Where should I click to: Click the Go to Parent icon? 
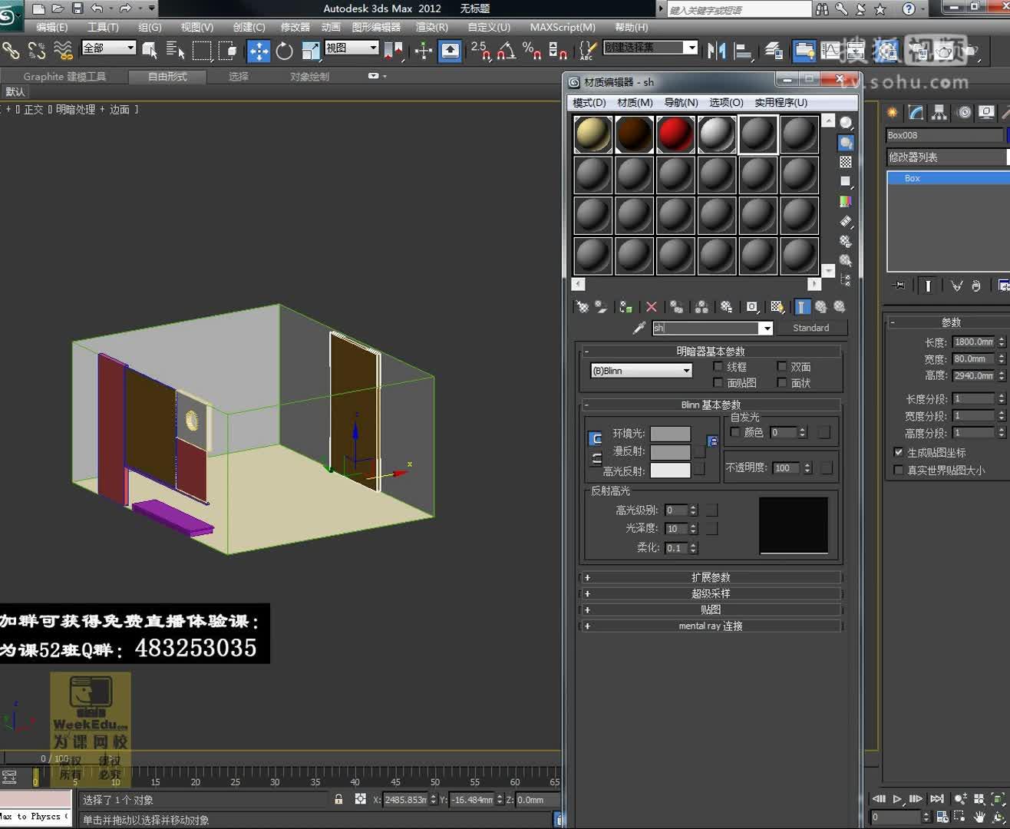pos(820,306)
